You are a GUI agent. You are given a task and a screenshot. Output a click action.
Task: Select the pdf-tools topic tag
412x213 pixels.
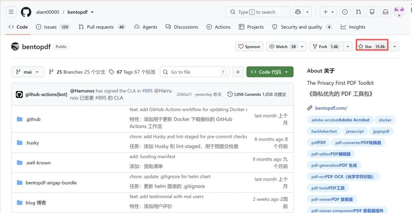coord(328,188)
